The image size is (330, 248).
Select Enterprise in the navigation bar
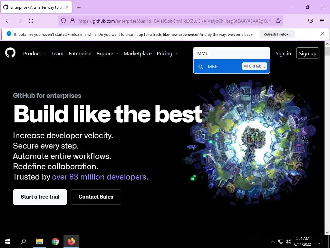tap(80, 54)
